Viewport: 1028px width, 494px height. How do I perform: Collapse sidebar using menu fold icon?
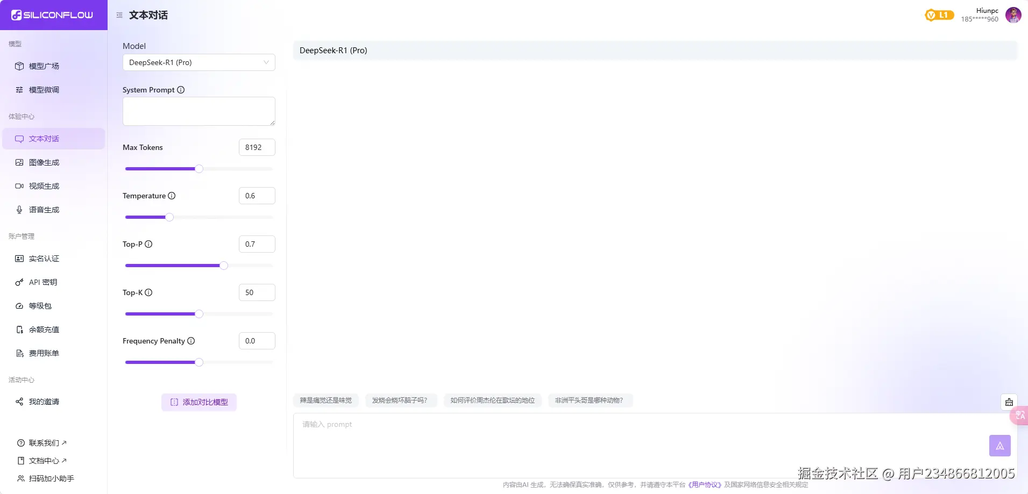pos(119,15)
